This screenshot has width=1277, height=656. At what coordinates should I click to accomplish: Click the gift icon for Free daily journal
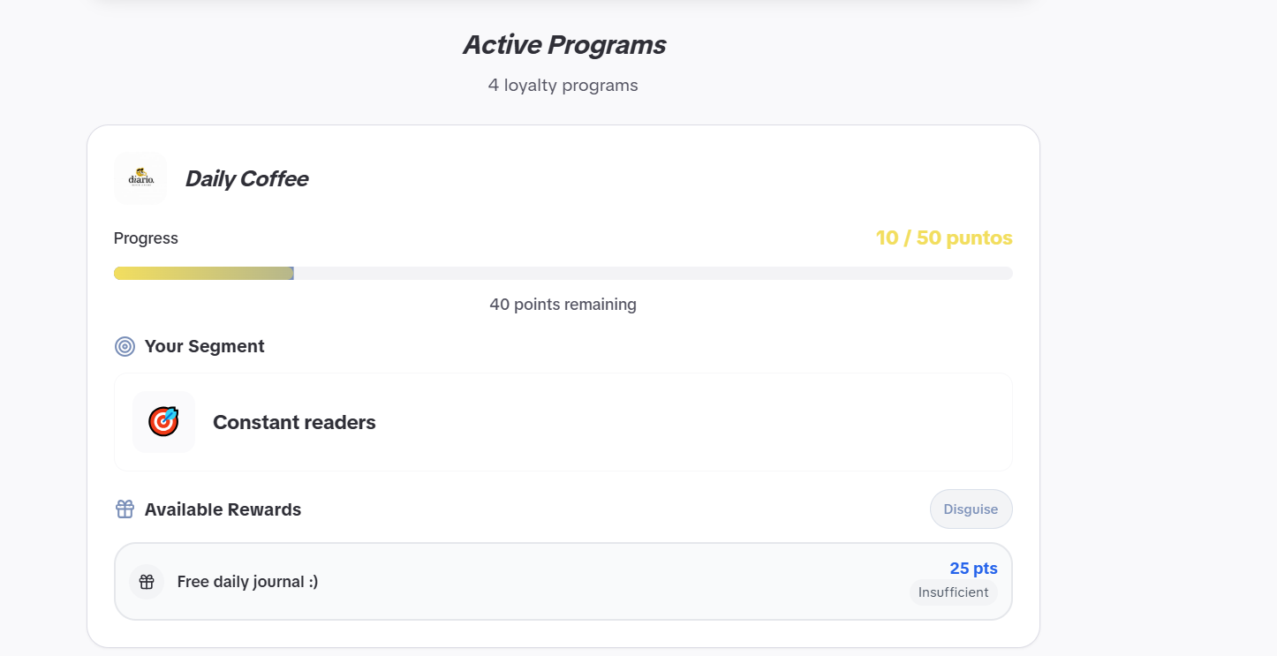coord(146,581)
